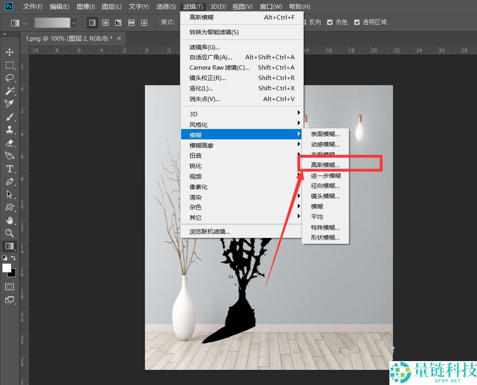Open the gradient picker dropdown arrow
Screen dimensions: 477x385
[74, 23]
